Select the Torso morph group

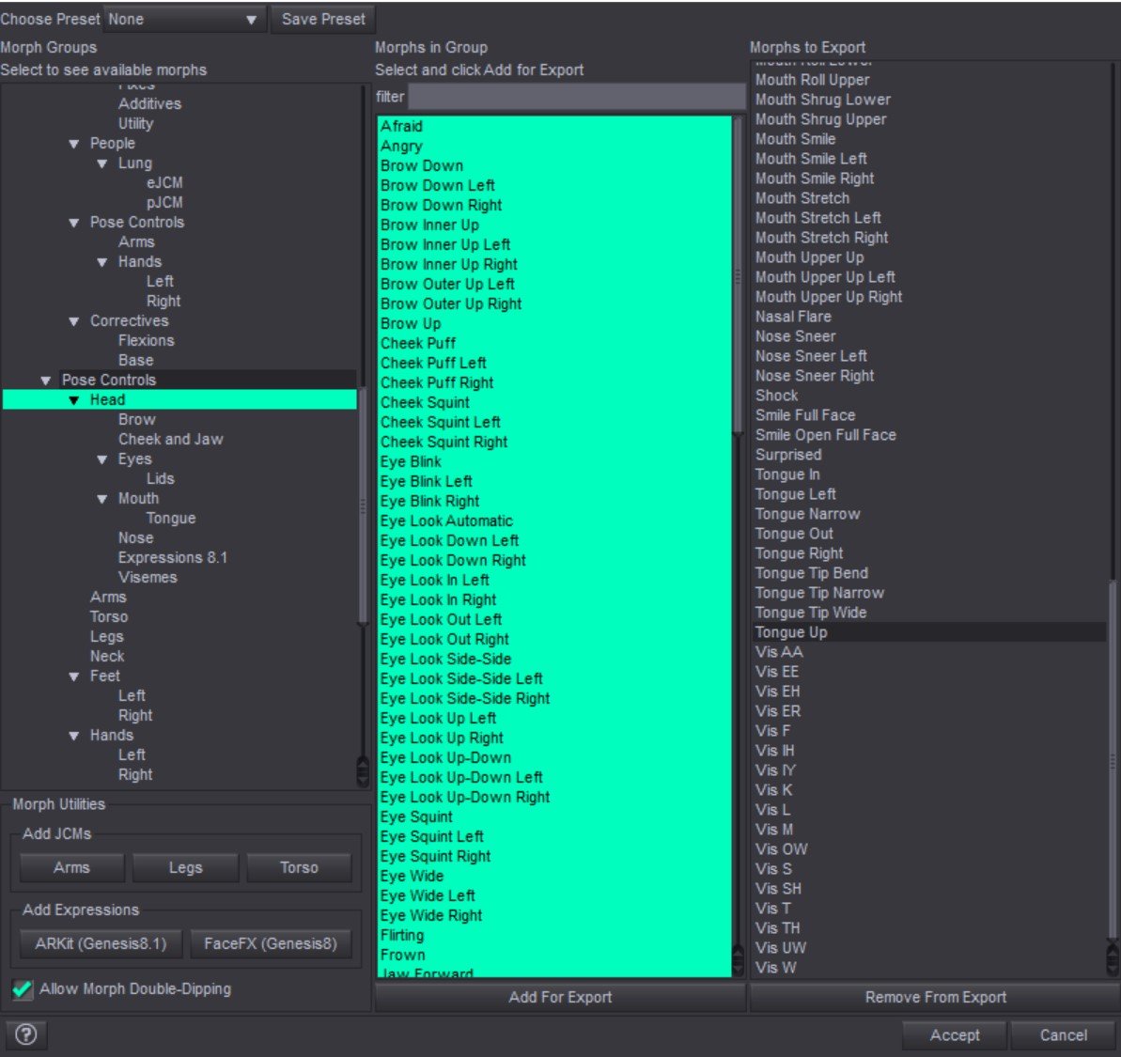(x=109, y=616)
